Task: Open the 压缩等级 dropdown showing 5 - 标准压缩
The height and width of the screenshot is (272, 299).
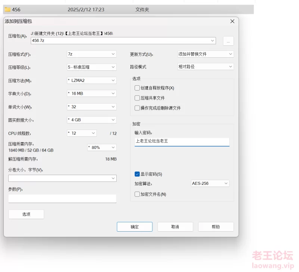Action: pos(92,67)
